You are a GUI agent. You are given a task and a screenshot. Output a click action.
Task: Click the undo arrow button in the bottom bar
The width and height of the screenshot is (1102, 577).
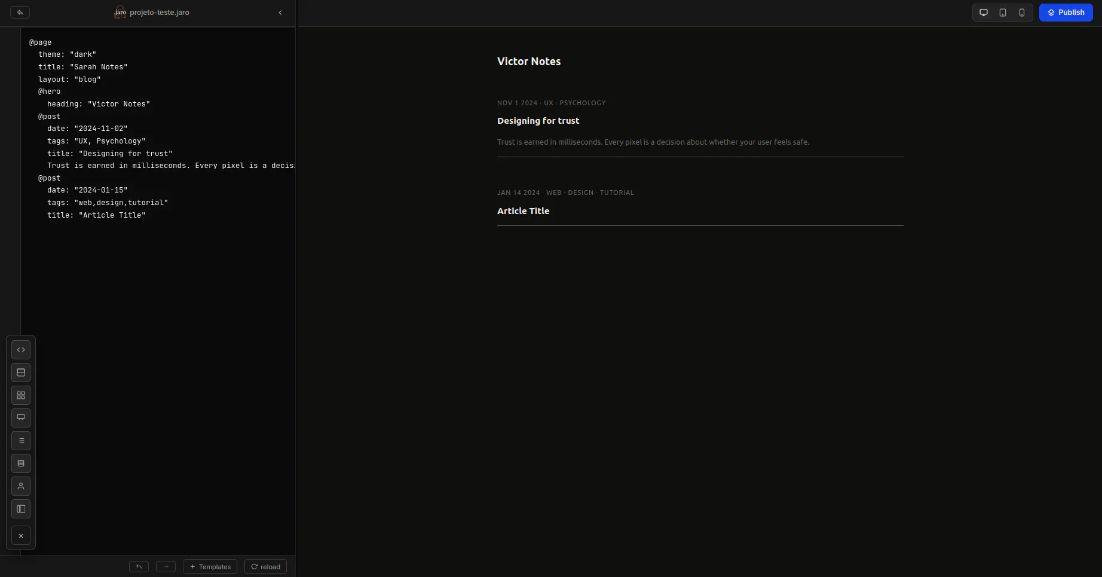coord(139,567)
